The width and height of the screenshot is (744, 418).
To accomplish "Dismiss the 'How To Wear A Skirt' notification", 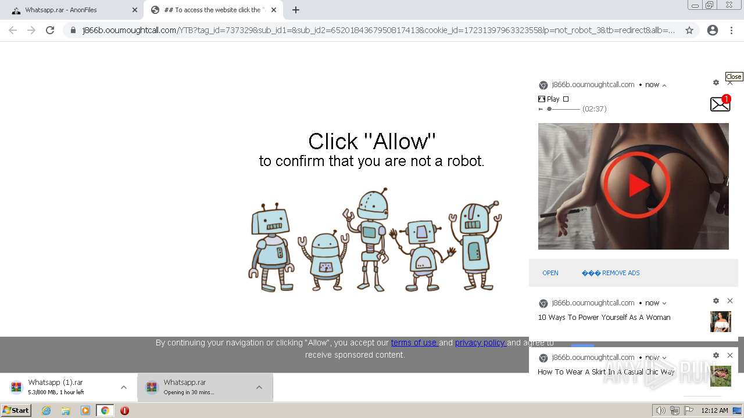I will click(x=730, y=355).
